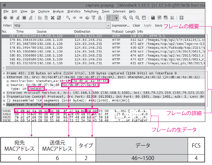Click the packet list horizontal scrollbar
The image size is (212, 165).
coord(105,68)
